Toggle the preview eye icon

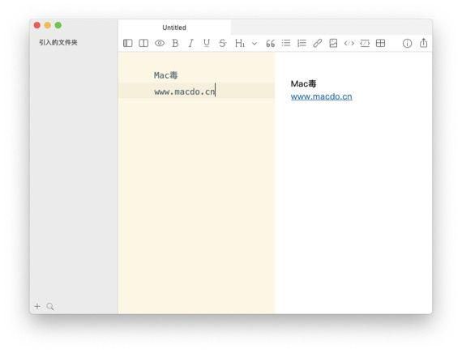point(160,43)
